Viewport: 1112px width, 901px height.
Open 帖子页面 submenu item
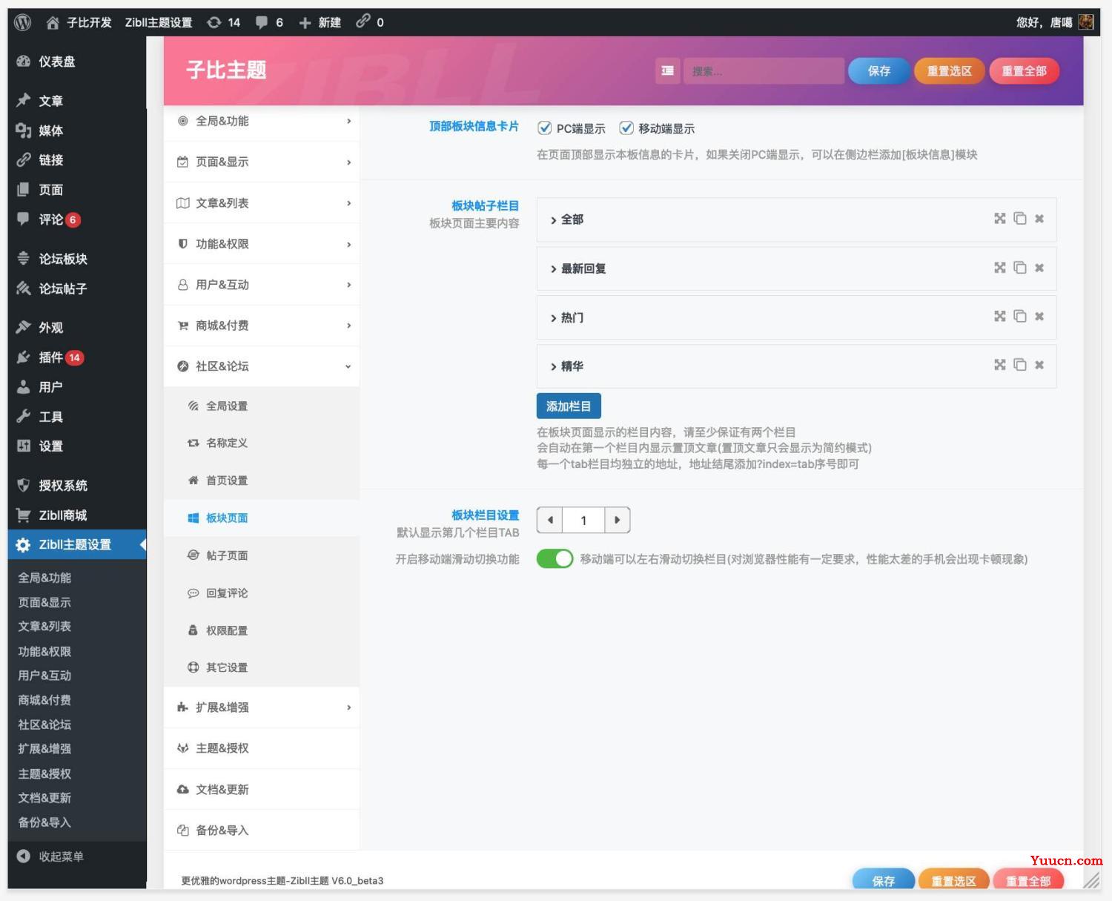pyautogui.click(x=262, y=555)
